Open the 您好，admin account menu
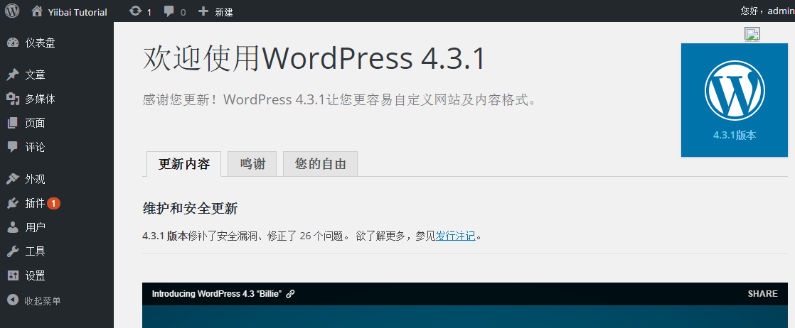Viewport: 795px width, 328px height. click(x=767, y=11)
